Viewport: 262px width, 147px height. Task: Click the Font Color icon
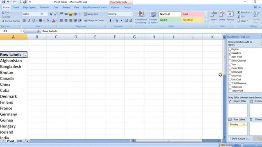pos(54,20)
